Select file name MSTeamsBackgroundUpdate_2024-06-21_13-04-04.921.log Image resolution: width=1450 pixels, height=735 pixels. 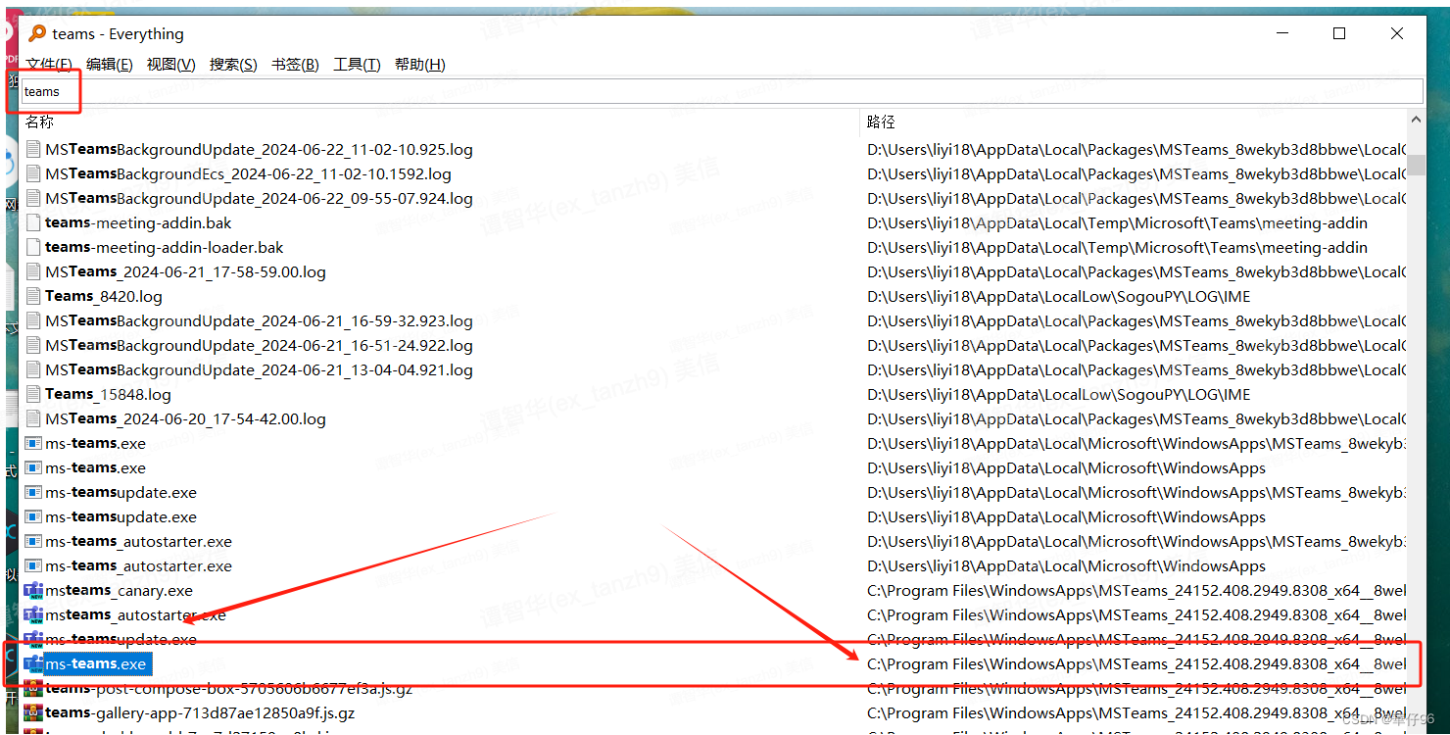(x=259, y=370)
